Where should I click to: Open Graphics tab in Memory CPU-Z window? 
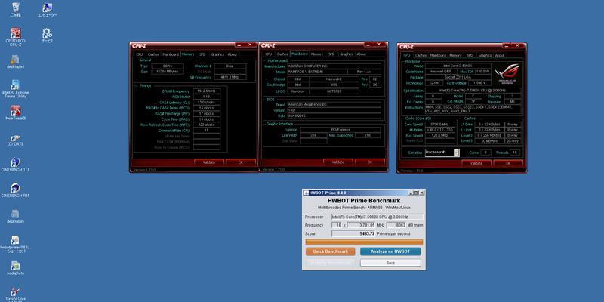217,54
